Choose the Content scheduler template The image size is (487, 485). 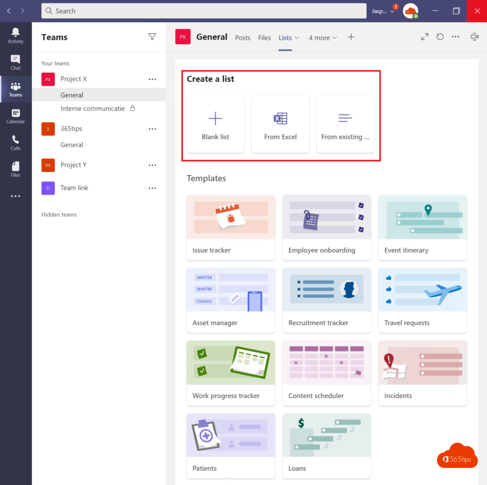pos(327,373)
